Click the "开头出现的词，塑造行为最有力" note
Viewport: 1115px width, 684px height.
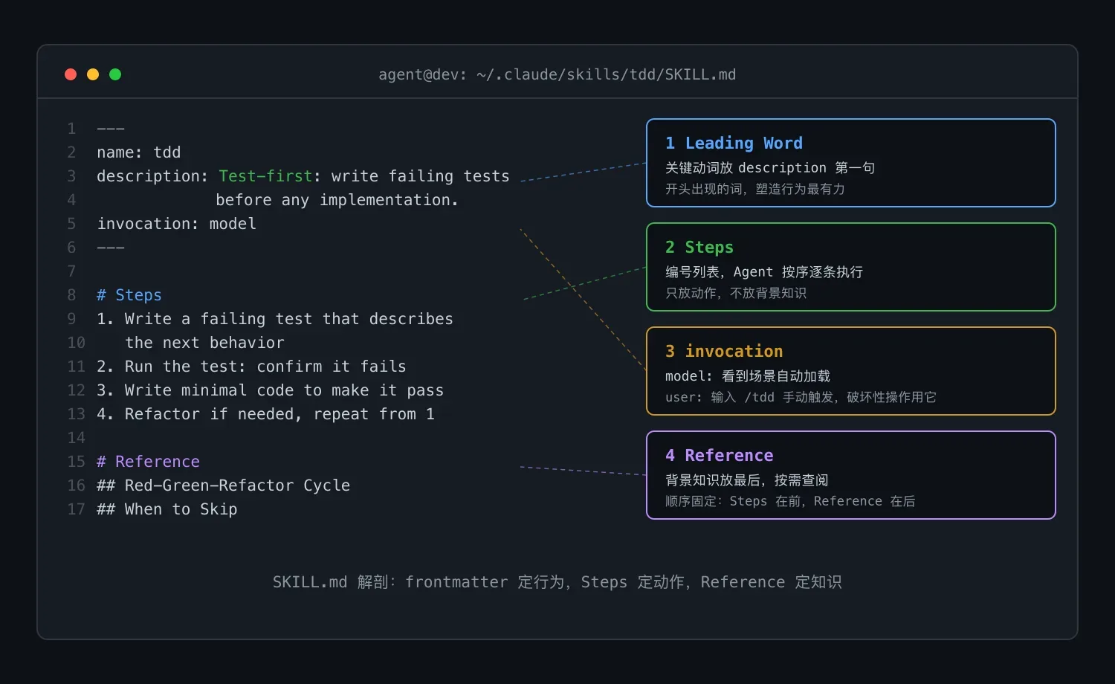click(x=755, y=189)
